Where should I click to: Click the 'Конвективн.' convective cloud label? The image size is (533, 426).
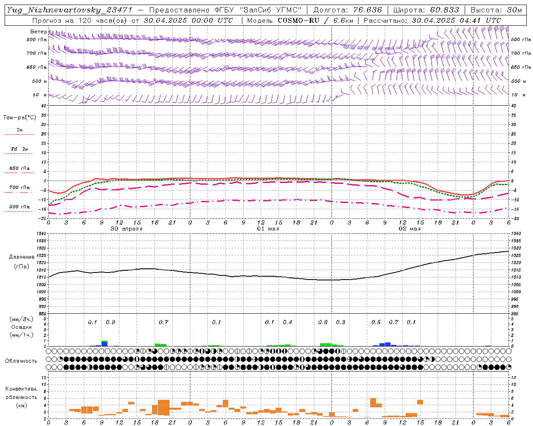point(21,389)
